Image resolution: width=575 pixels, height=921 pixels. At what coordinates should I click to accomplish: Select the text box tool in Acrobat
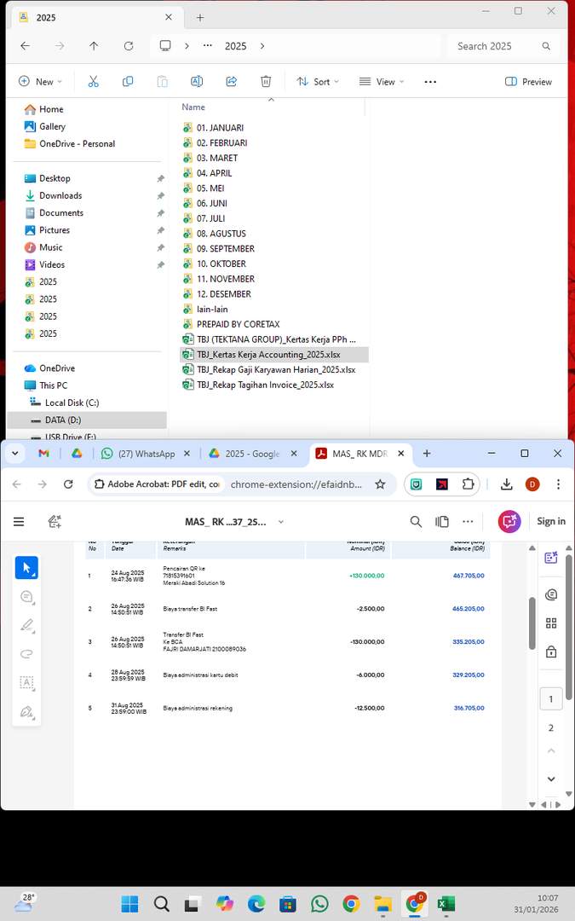(26, 682)
